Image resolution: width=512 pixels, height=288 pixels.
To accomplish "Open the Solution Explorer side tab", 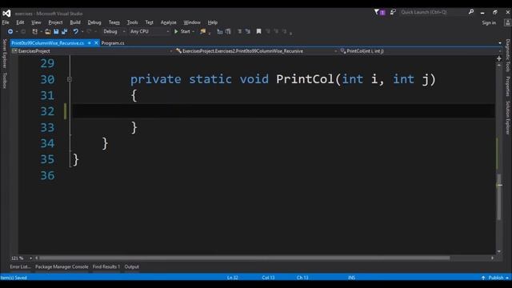I will click(508, 118).
